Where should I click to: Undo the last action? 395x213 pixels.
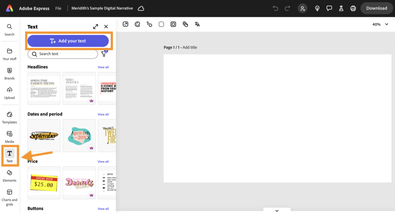pyautogui.click(x=275, y=8)
